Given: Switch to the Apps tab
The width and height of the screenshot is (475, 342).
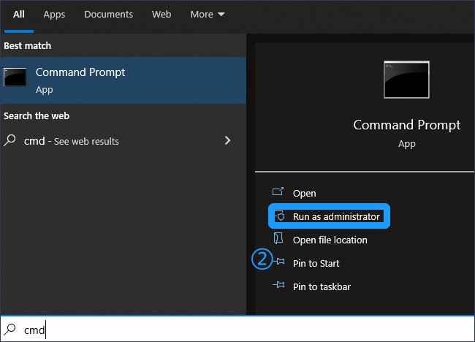Looking at the screenshot, I should point(54,14).
